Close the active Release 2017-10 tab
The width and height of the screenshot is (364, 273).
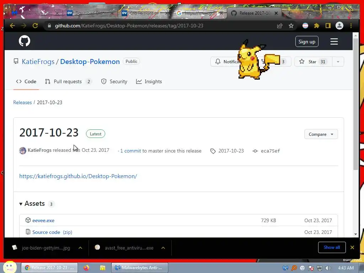(276, 13)
